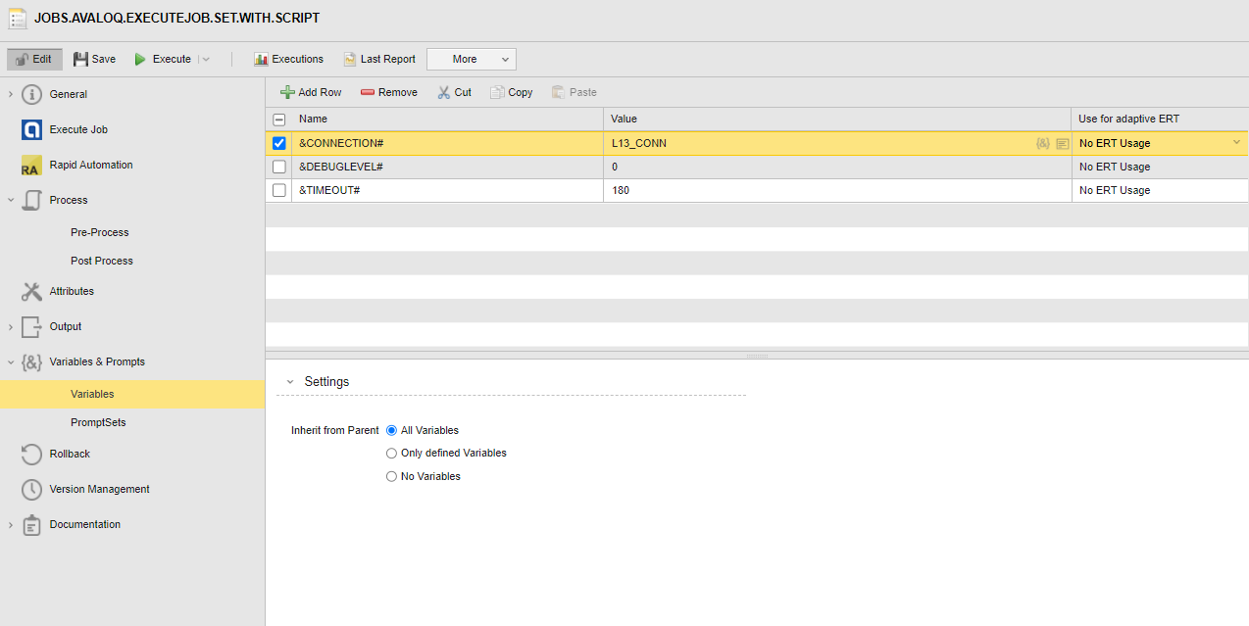
Task: Open the Last Report icon
Action: click(349, 59)
